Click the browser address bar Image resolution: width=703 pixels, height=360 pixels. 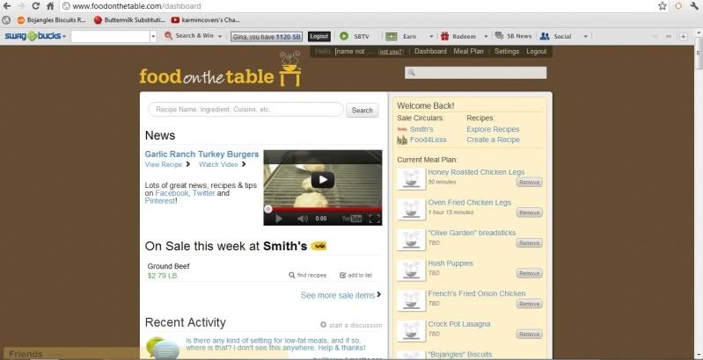(x=359, y=6)
